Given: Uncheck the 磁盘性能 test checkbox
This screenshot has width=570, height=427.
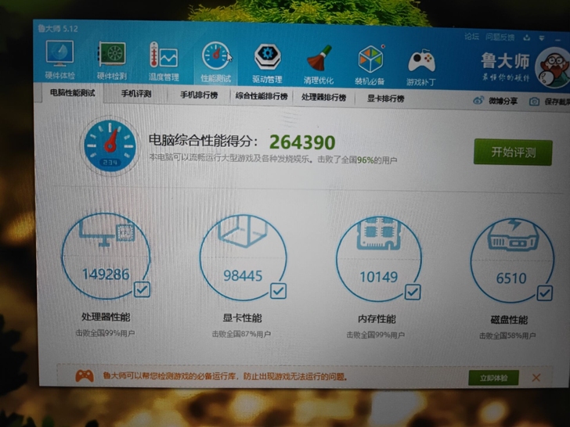Looking at the screenshot, I should pyautogui.click(x=545, y=293).
